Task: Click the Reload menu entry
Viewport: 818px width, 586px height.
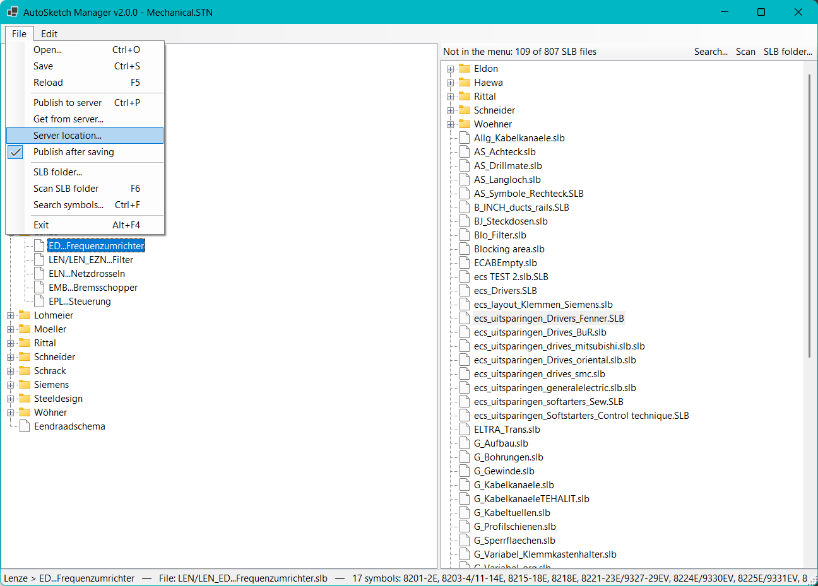Action: coord(85,83)
